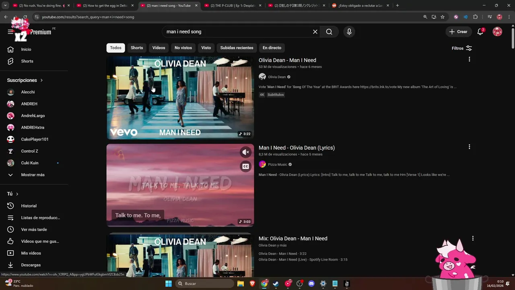Open the YouTube account avatar menu

[497, 32]
